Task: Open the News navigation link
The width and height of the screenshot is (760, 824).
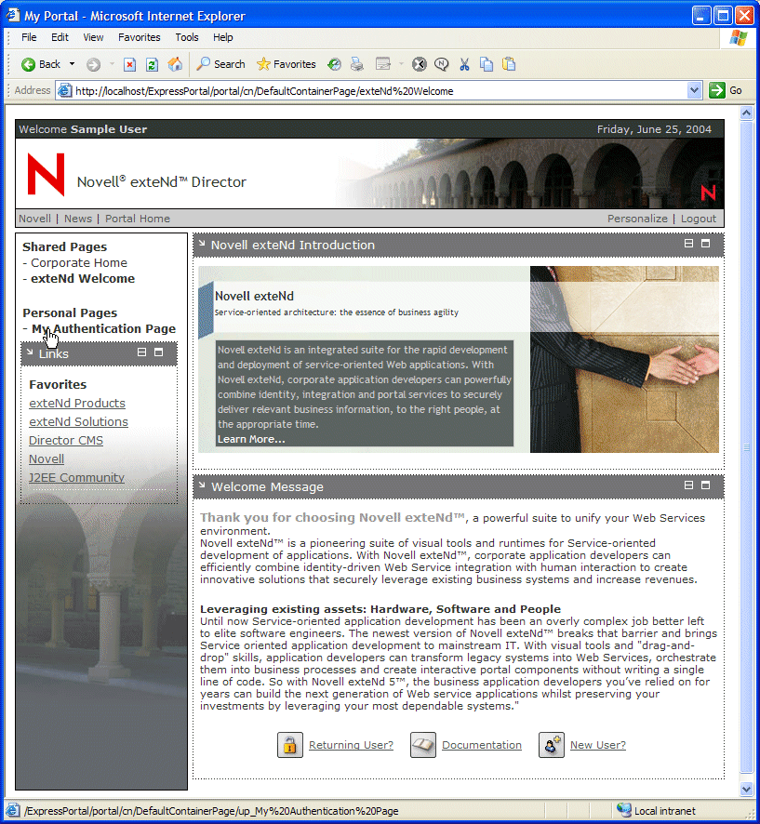Action: click(x=78, y=219)
